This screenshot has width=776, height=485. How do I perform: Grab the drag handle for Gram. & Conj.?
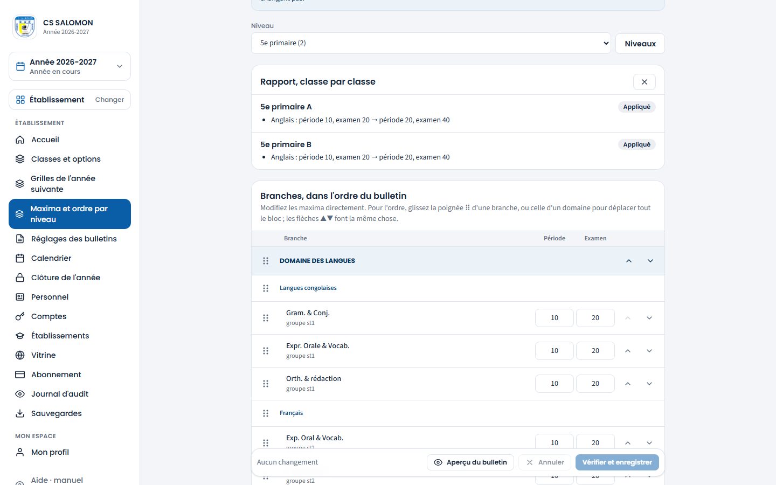[266, 318]
